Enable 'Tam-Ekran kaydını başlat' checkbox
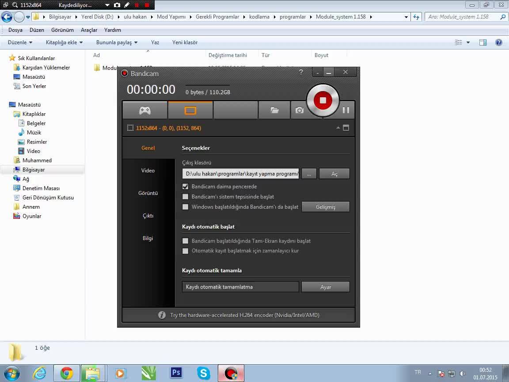509x382 pixels. tap(186, 241)
